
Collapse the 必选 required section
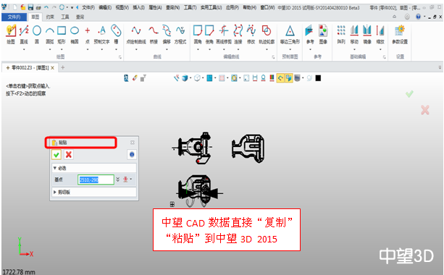[55, 168]
